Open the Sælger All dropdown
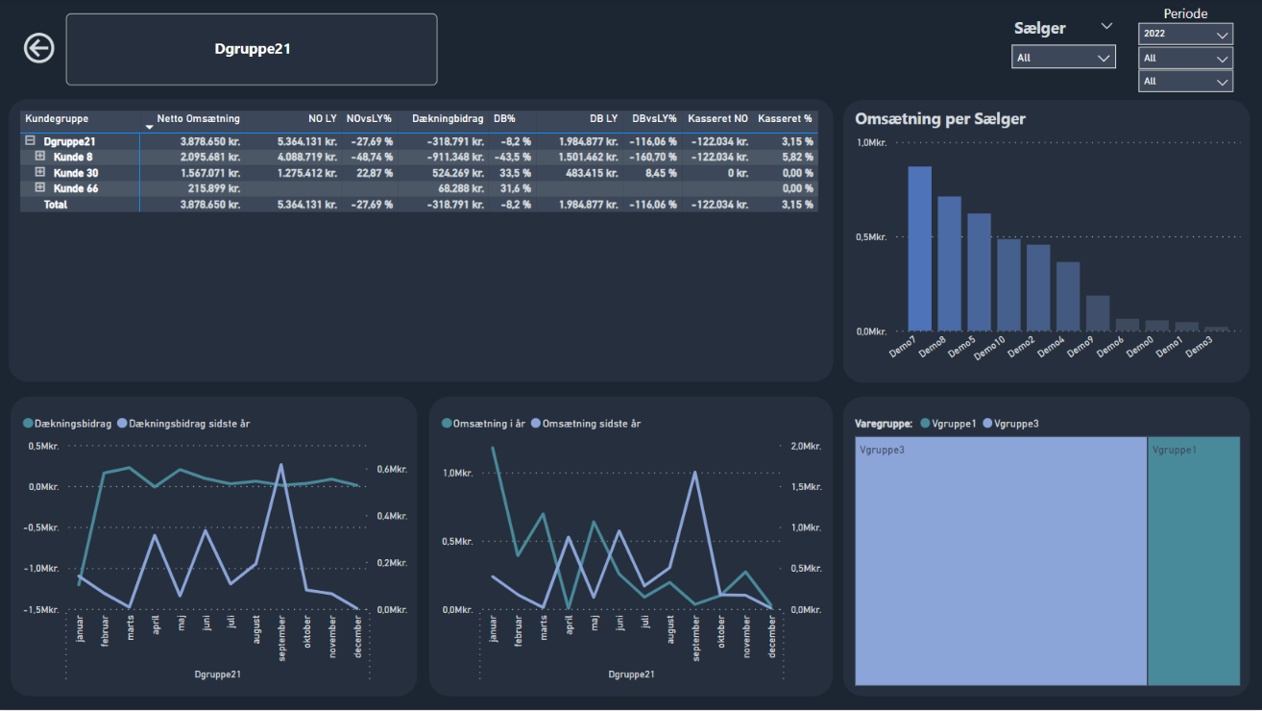The image size is (1262, 711). pos(1063,58)
